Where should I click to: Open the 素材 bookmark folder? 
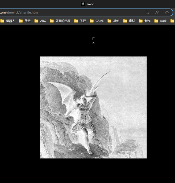129,21
